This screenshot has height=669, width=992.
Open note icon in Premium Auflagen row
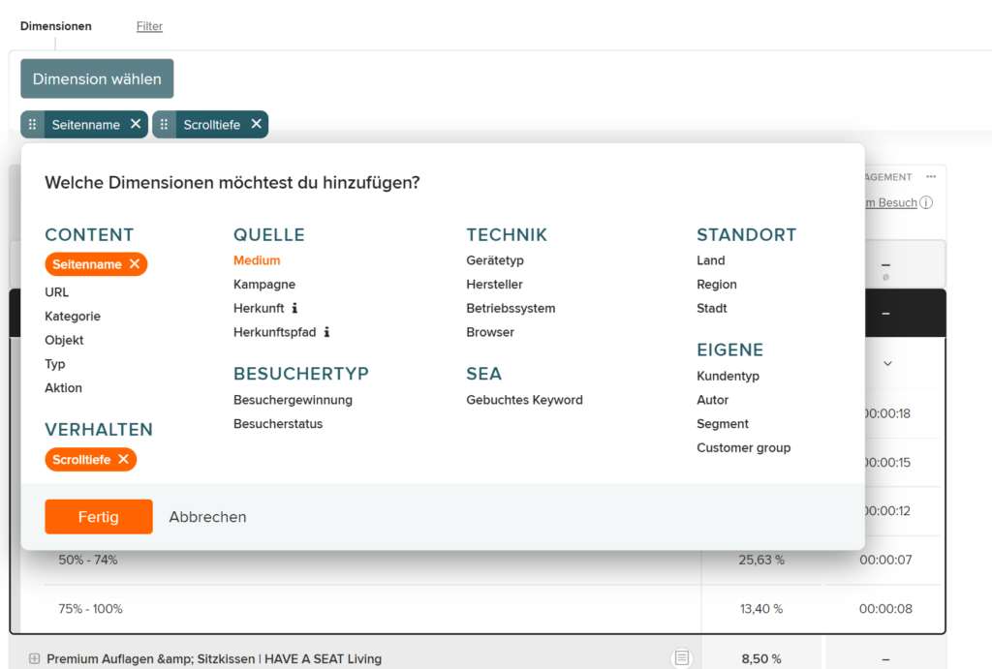point(681,658)
